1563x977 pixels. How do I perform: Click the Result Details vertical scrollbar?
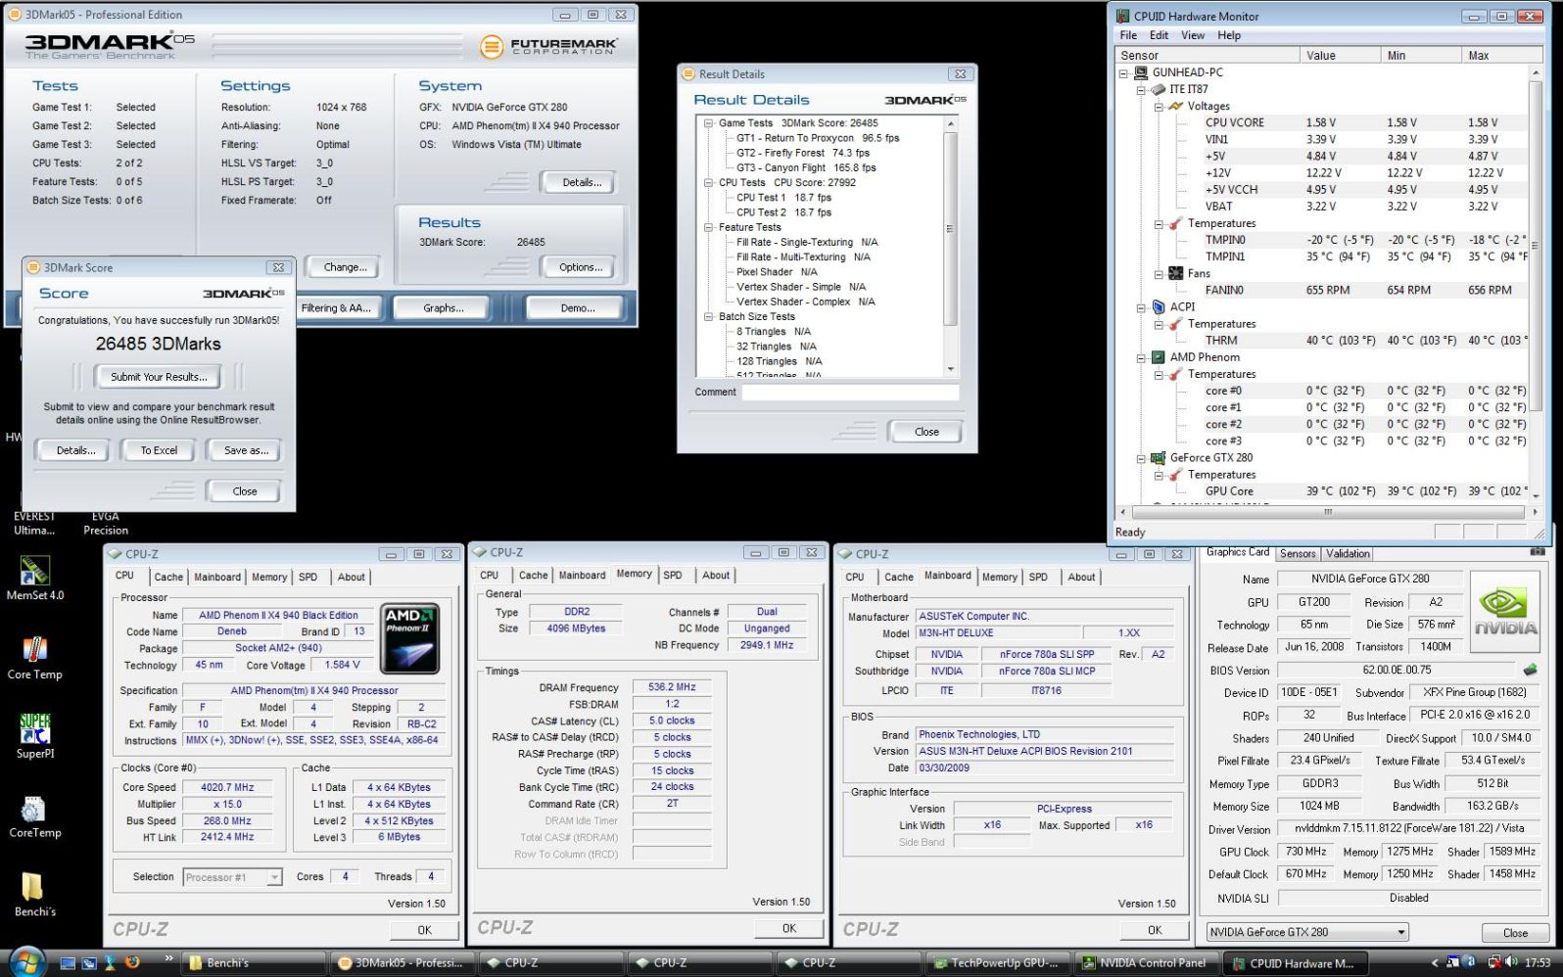pos(950,246)
